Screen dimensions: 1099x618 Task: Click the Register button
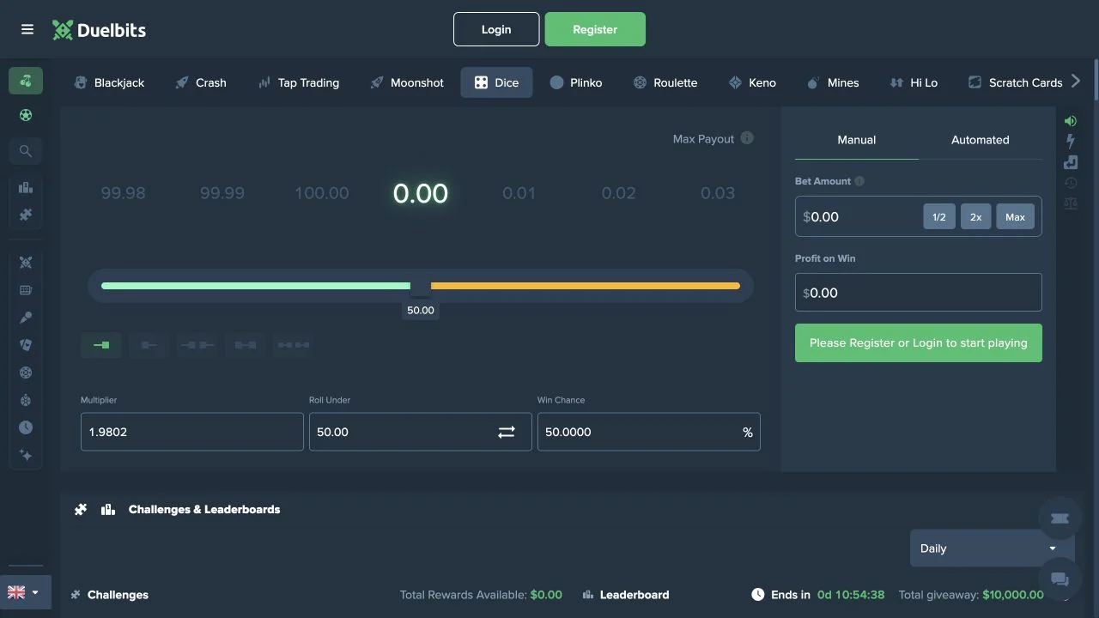pyautogui.click(x=595, y=29)
